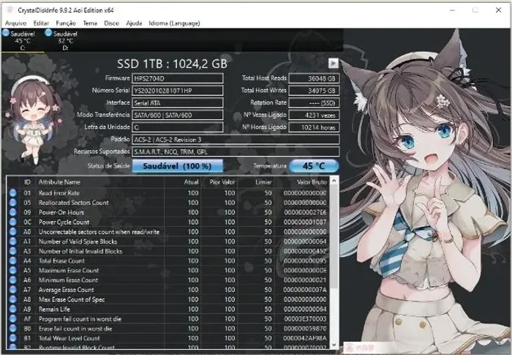The image size is (512, 355).
Task: Click the Nº Horas Ligado value 10214 horas
Action: coord(314,127)
